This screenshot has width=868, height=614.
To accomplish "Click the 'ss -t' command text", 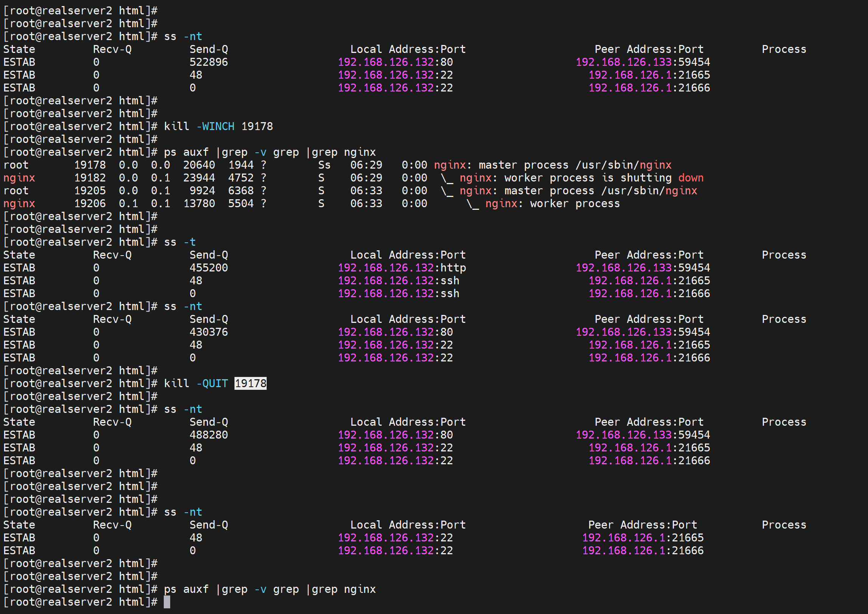I will (180, 242).
